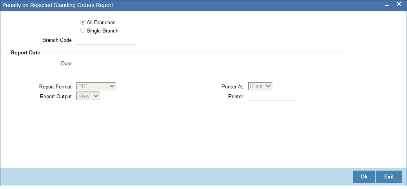The image size is (407, 189).
Task: Open the Report Output View dropdown
Action: [88, 96]
